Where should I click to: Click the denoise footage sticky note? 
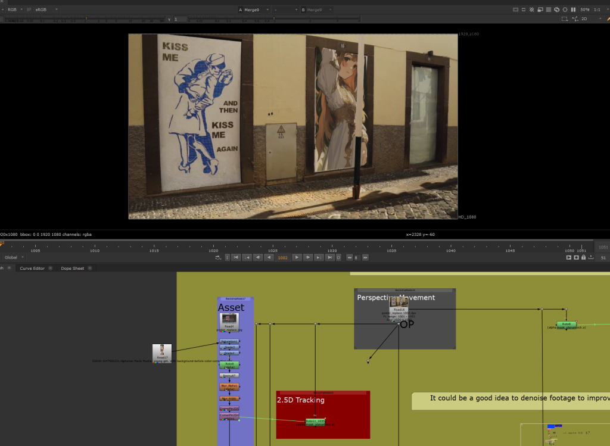(x=511, y=401)
